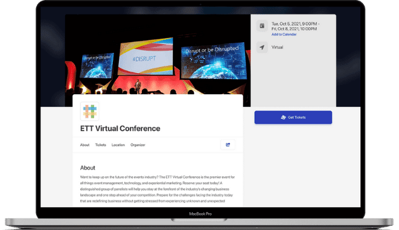Switch to the Location tab
The width and height of the screenshot is (399, 230).
pos(118,145)
